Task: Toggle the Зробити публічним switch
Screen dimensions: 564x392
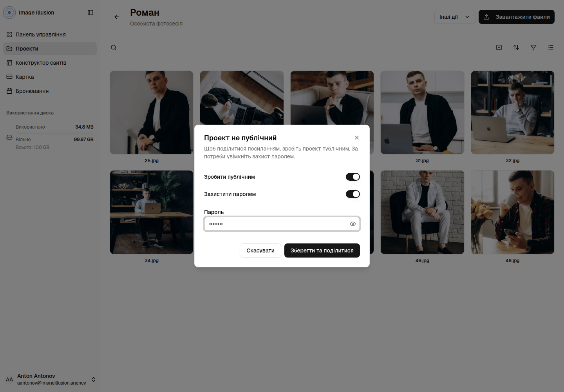Action: click(353, 177)
